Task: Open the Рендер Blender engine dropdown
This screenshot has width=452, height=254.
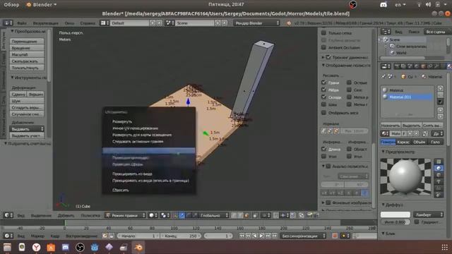Action: tap(256, 23)
